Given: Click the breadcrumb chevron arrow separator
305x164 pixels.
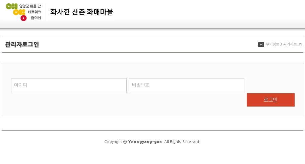Looking at the screenshot, I should tap(281, 44).
